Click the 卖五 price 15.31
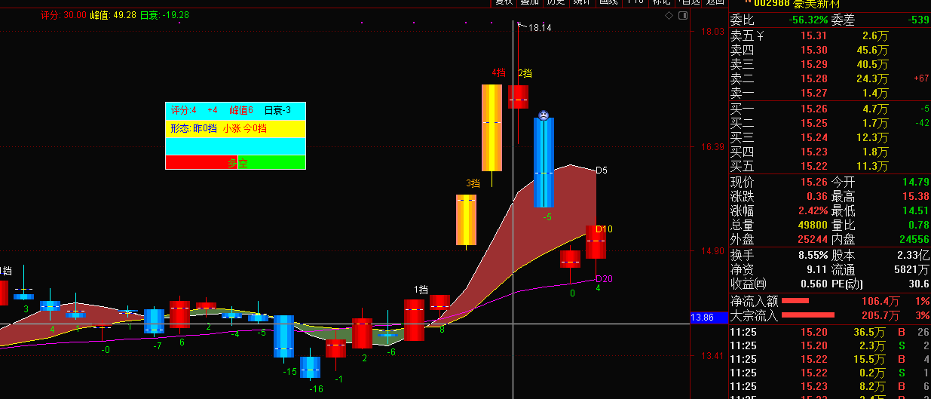Screen dimensions: 931x399 814,35
